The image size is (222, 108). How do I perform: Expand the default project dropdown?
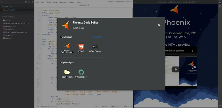(8, 17)
